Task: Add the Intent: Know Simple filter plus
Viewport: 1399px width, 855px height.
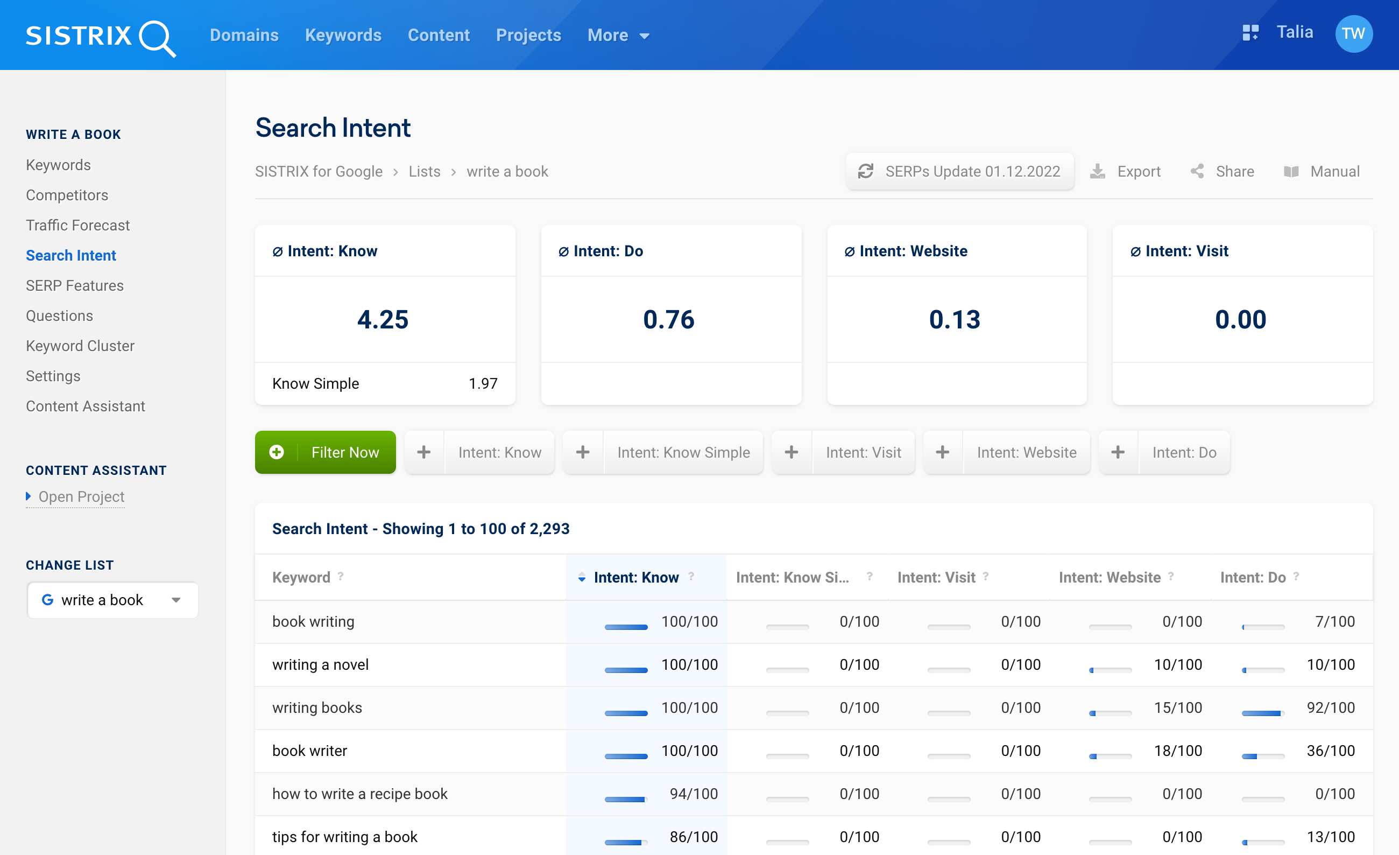Action: 583,452
